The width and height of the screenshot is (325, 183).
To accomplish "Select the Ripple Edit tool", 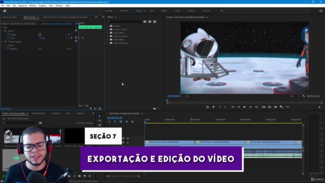I will click(100, 125).
